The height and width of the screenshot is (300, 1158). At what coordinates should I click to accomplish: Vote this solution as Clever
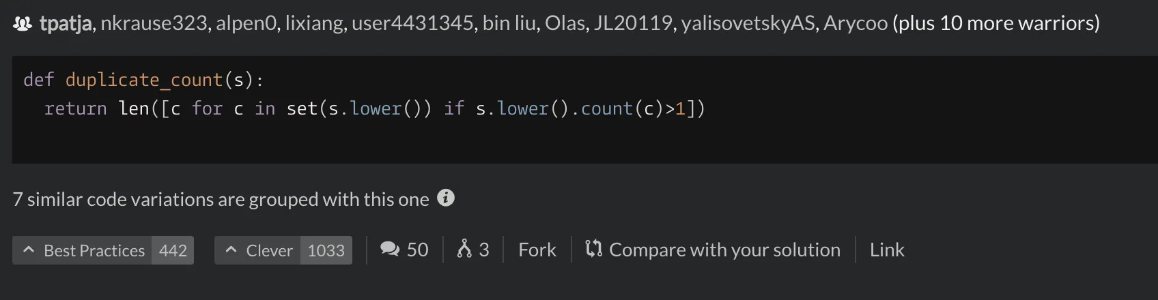(x=283, y=250)
